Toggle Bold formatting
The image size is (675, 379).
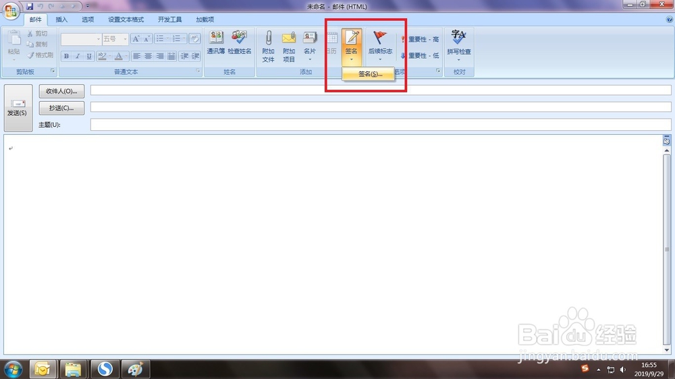coord(66,56)
